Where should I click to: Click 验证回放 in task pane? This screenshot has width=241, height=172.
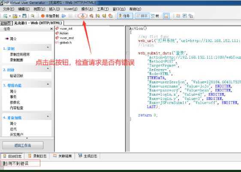click(17, 76)
